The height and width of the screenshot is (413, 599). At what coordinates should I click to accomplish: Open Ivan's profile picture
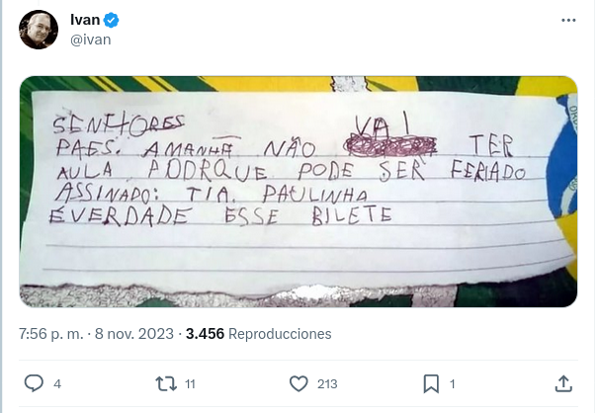click(38, 30)
